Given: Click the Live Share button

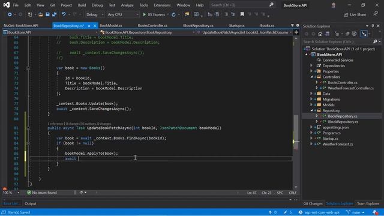Looking at the screenshot, I should 355,14.
